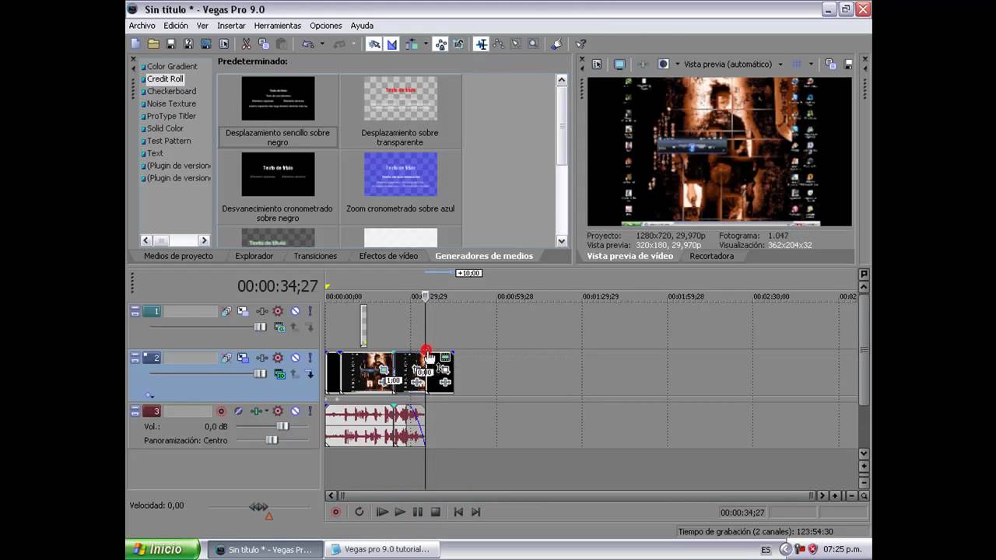
Task: Select the Normal Edit tool icon
Action: coord(480,44)
